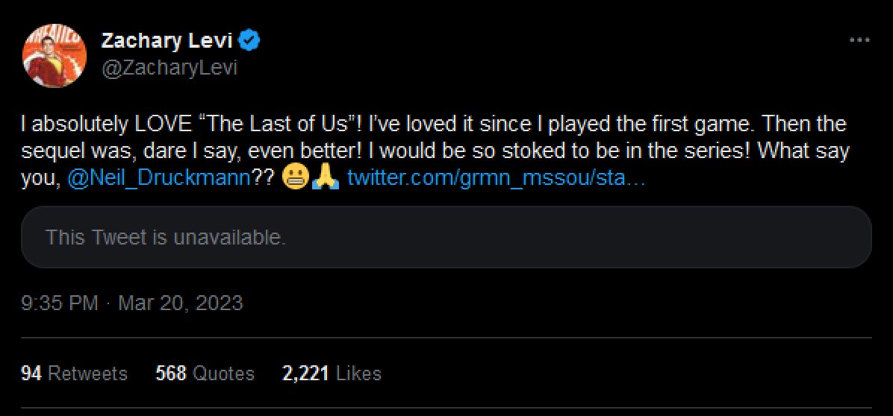Screen dimensions: 893x416
Task: Click the blue verified badge
Action: tap(253, 40)
